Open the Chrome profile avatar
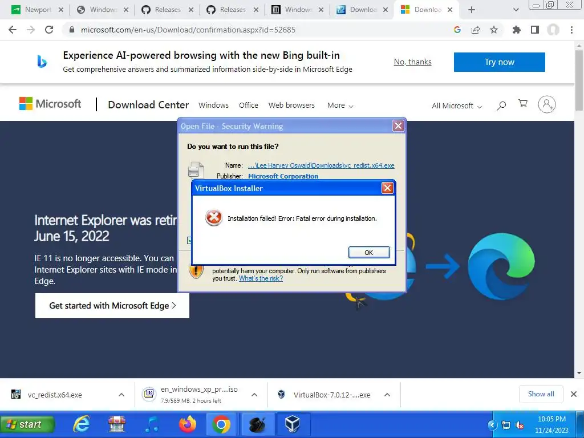 point(553,30)
